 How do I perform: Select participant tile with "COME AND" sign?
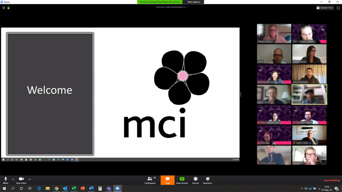(x=309, y=135)
